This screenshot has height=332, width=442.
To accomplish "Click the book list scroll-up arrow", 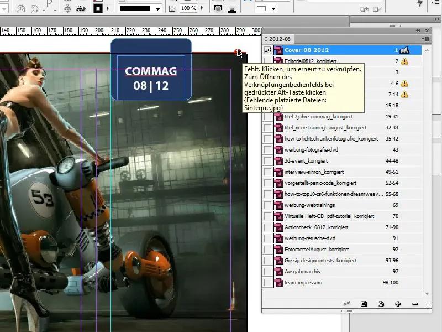I will [x=427, y=50].
